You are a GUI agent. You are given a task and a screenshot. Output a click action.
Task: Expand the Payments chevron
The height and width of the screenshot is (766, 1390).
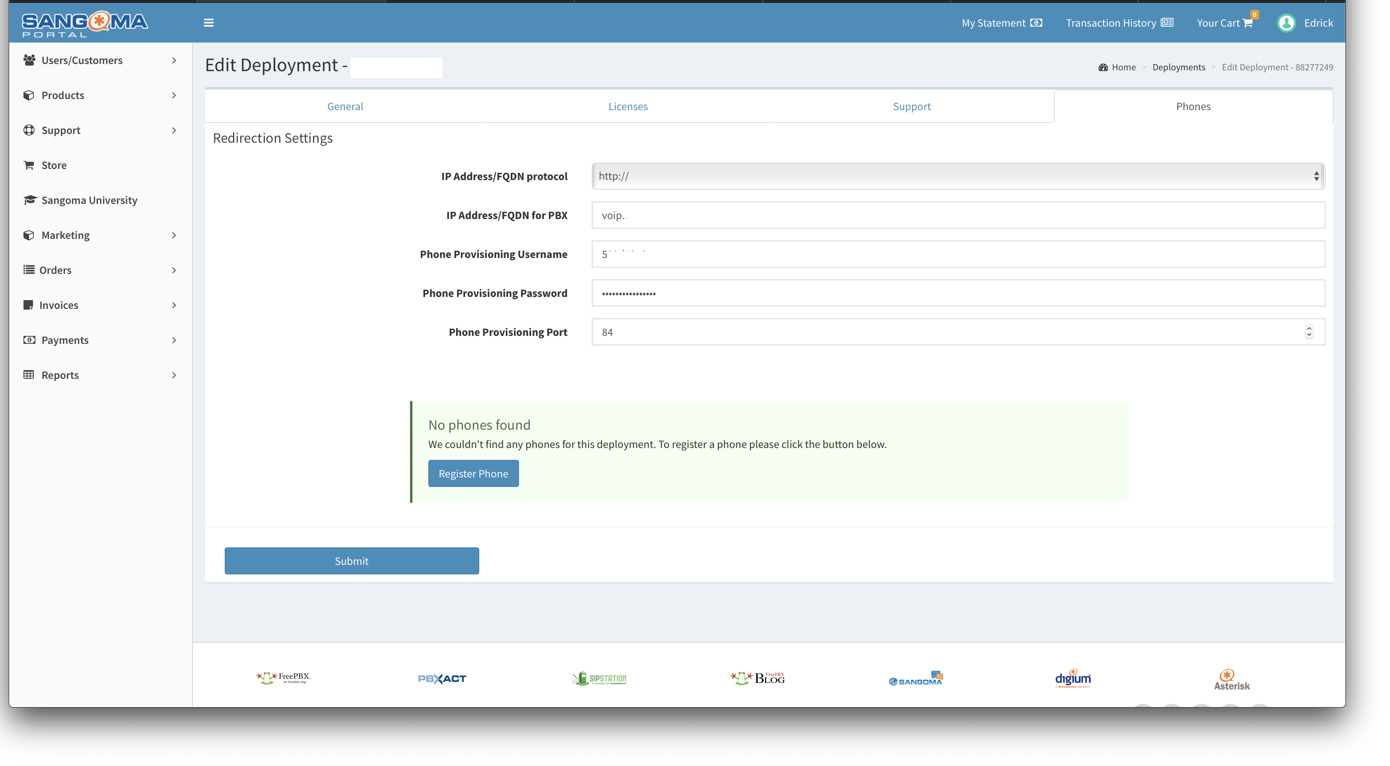(x=174, y=340)
